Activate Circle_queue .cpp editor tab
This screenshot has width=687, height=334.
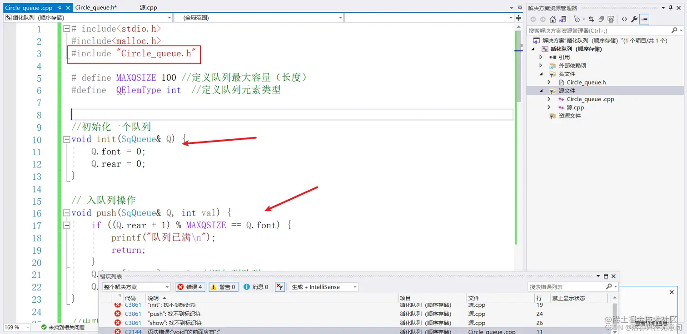[29, 8]
